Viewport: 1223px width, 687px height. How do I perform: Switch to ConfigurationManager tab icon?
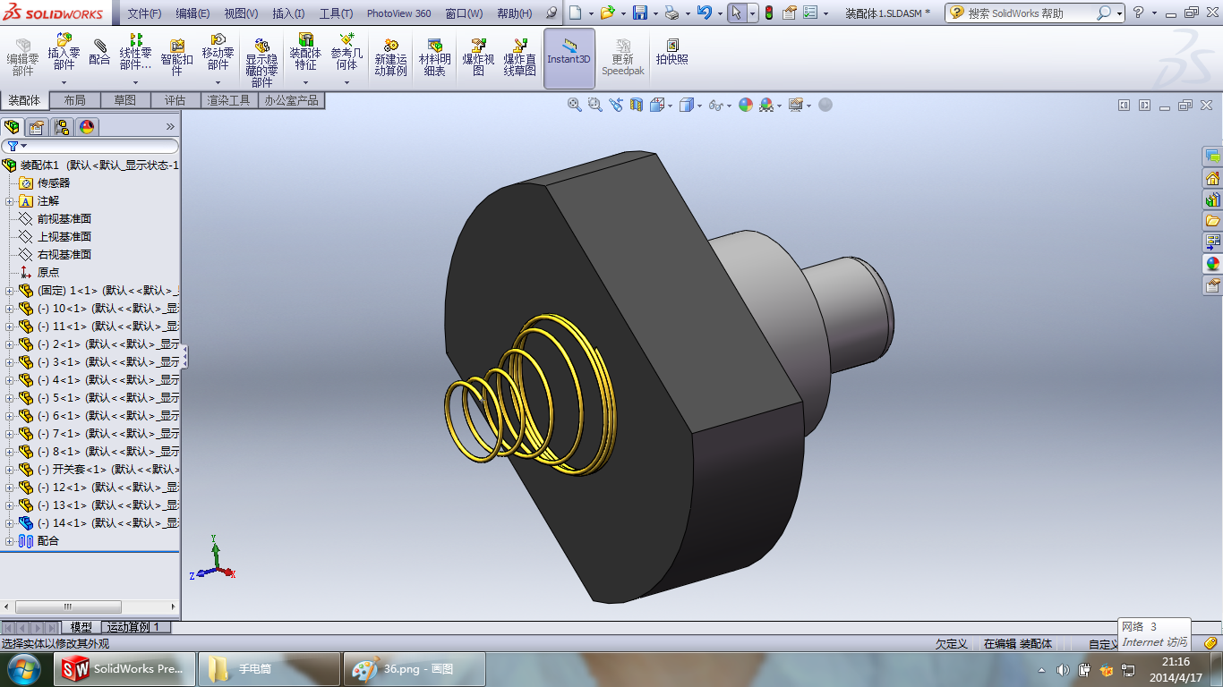62,126
